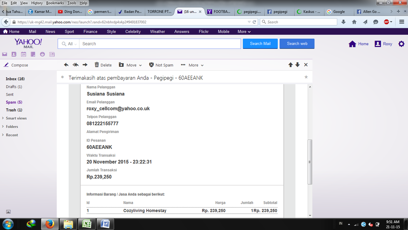The width and height of the screenshot is (408, 230).
Task: Open Yahoo Mail settings gear
Action: point(401,44)
